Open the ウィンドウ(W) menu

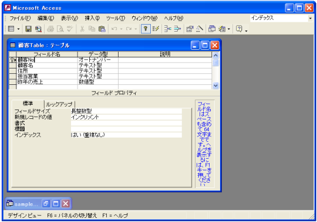[x=144, y=18]
